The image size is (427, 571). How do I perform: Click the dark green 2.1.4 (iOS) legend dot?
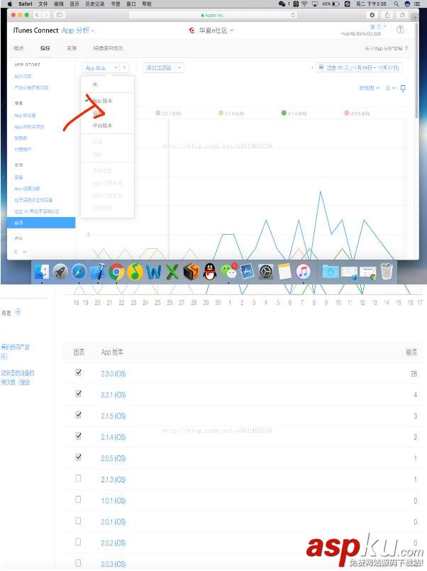pyautogui.click(x=284, y=113)
